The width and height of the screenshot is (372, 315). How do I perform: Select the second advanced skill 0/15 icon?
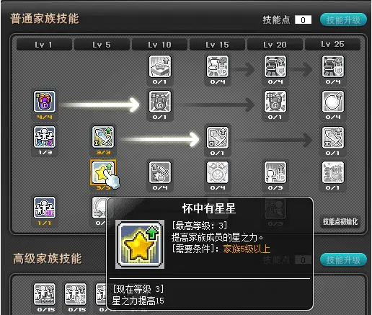click(x=76, y=294)
